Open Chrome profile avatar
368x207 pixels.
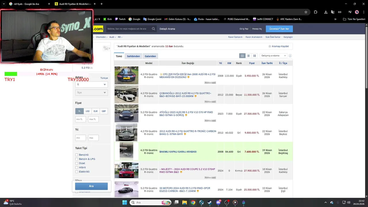click(x=357, y=12)
